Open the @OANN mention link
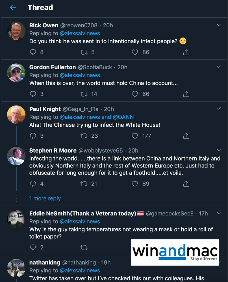This screenshot has height=282, width=228. coord(123,117)
